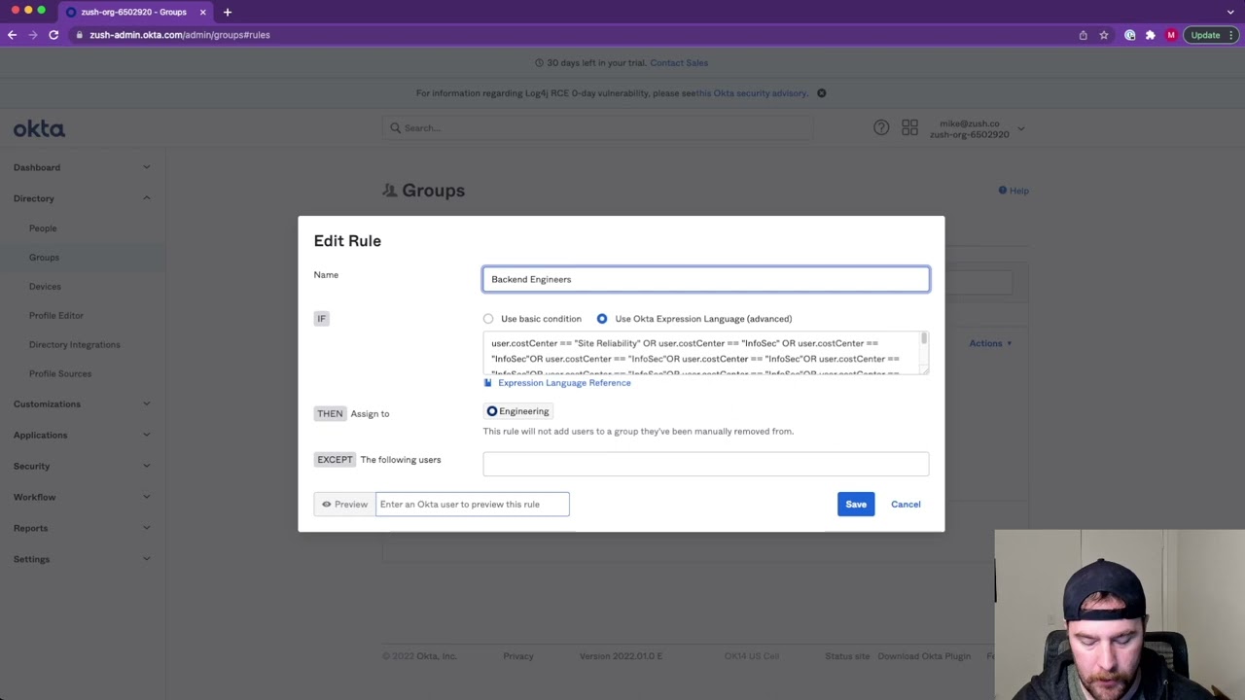Open the Contact Sales link
1245x700 pixels.
pos(679,63)
